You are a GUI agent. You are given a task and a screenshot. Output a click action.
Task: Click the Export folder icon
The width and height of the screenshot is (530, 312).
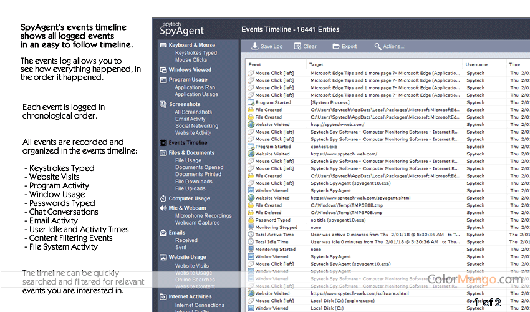point(336,47)
